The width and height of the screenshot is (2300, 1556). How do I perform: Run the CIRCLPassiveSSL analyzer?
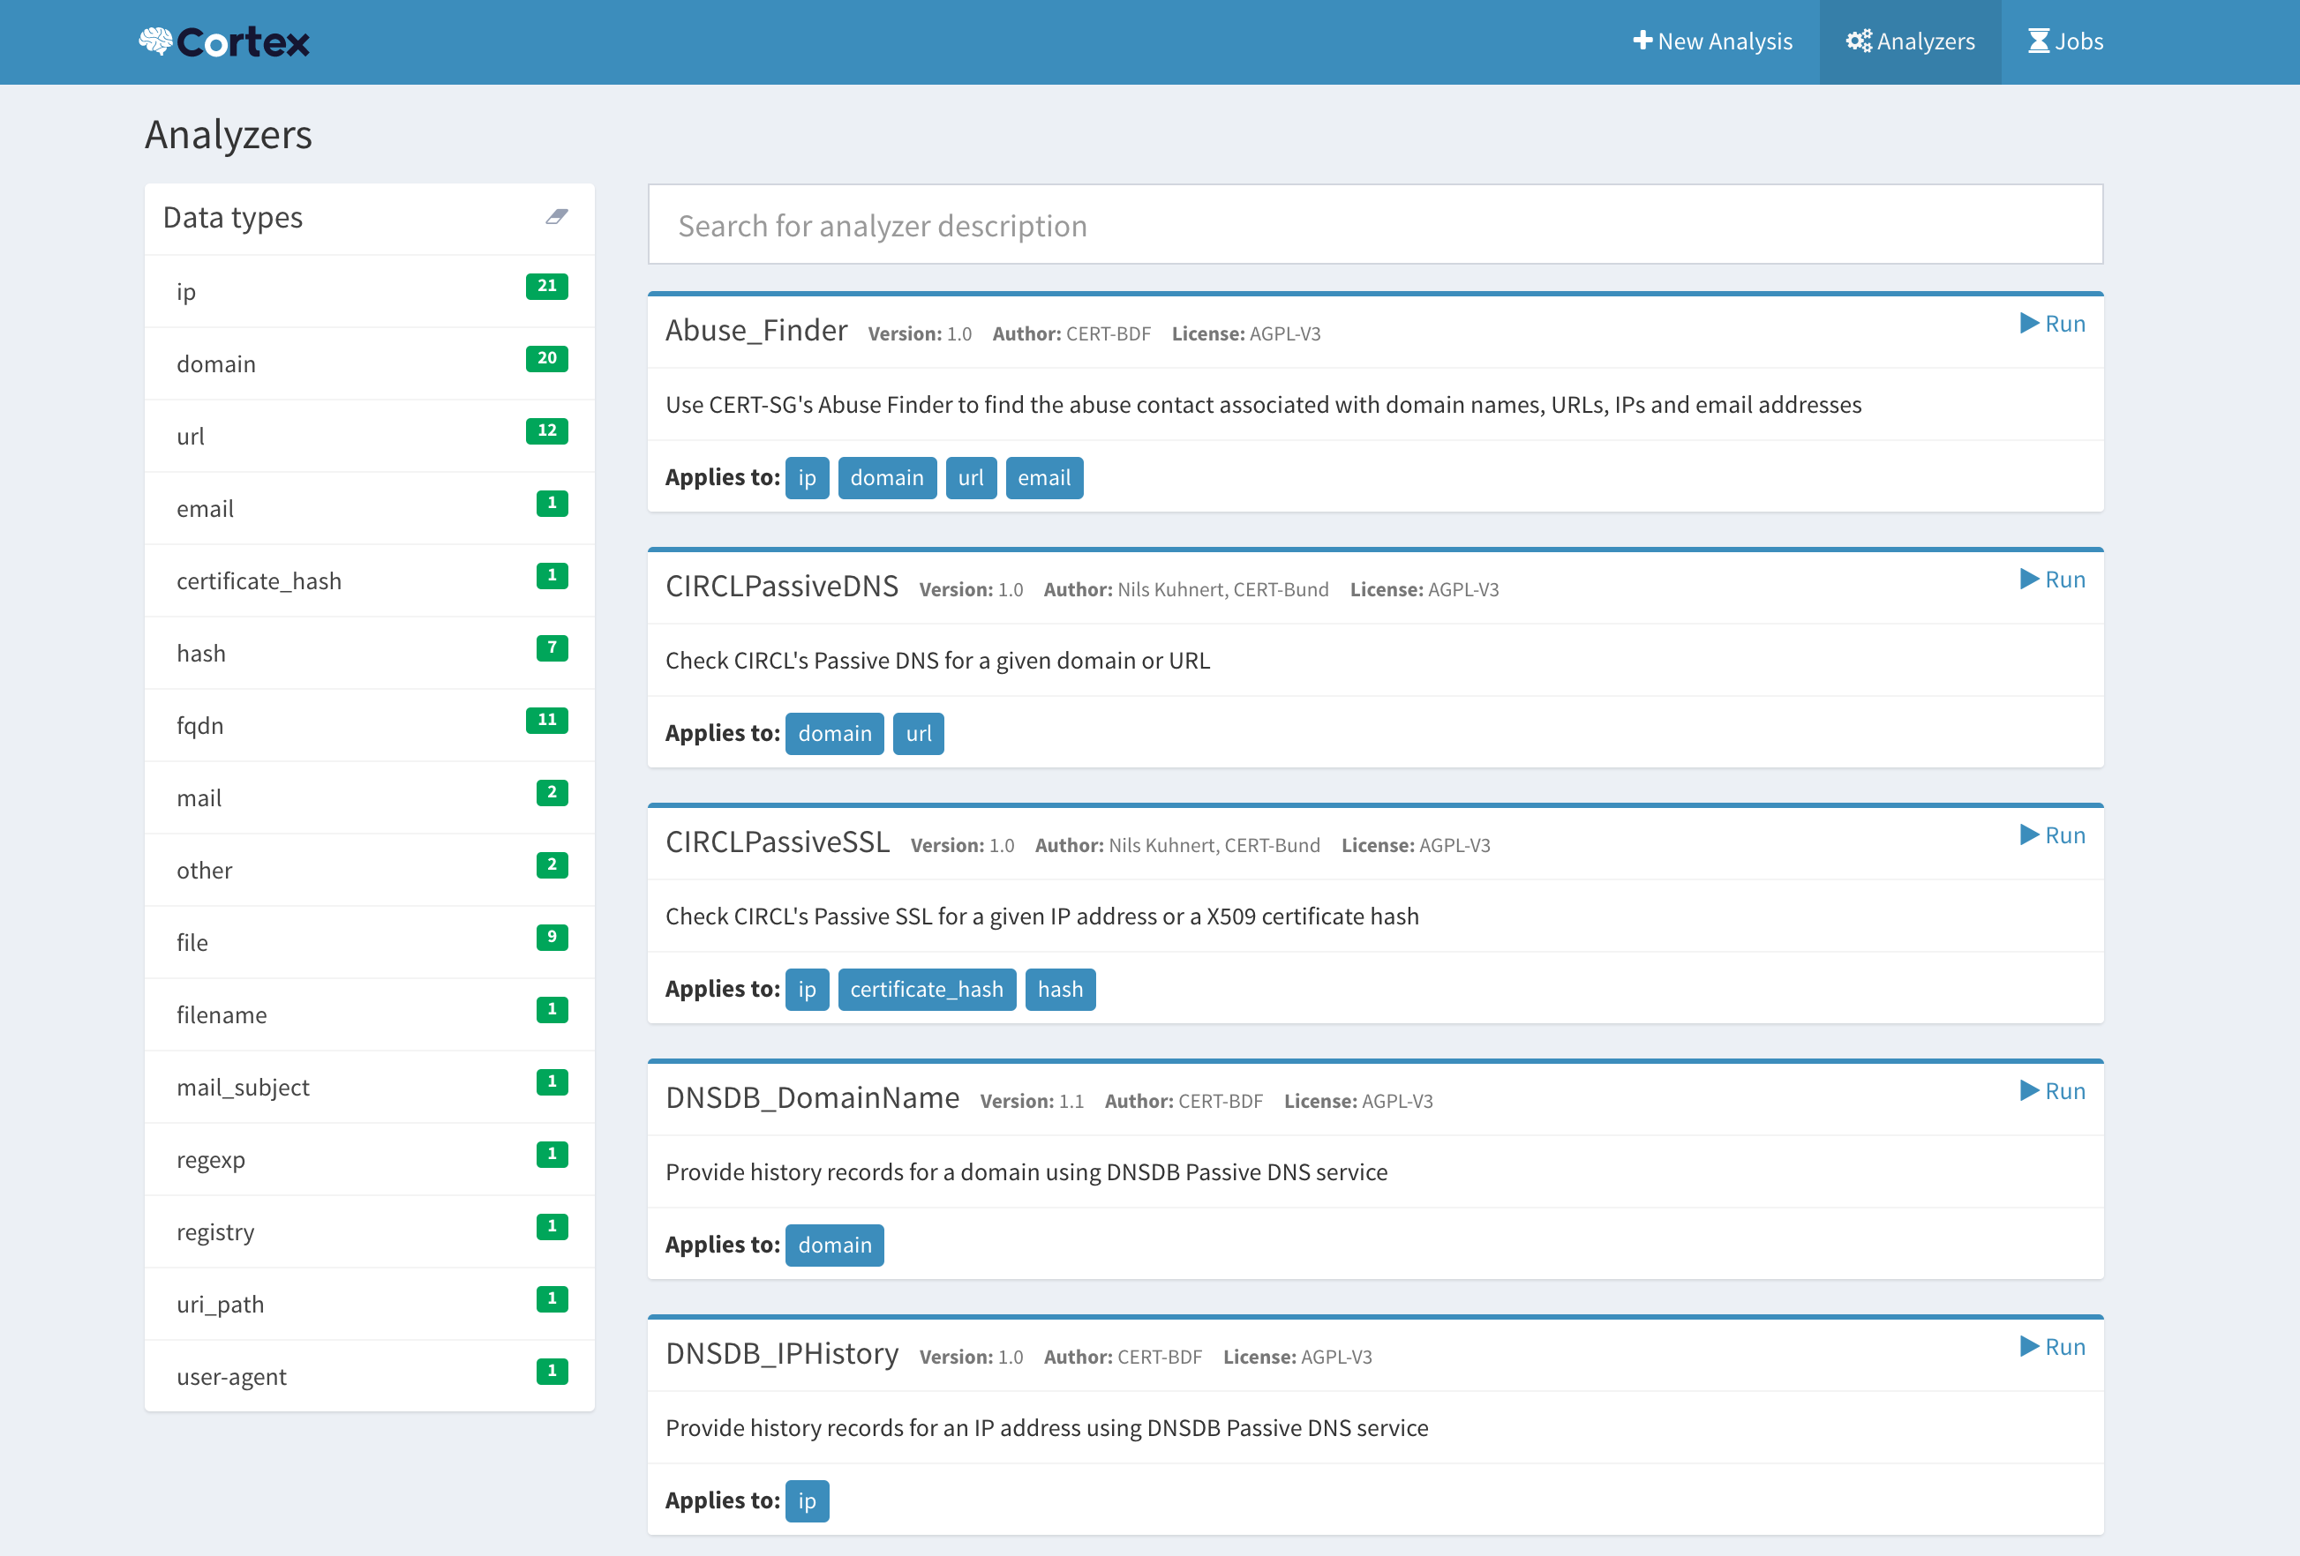pyautogui.click(x=2052, y=834)
